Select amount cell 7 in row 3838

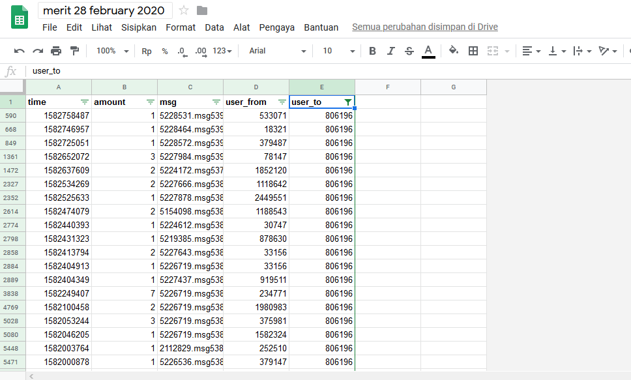coord(125,293)
